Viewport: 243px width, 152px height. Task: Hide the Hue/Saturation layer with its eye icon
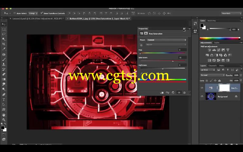pyautogui.click(x=202, y=88)
